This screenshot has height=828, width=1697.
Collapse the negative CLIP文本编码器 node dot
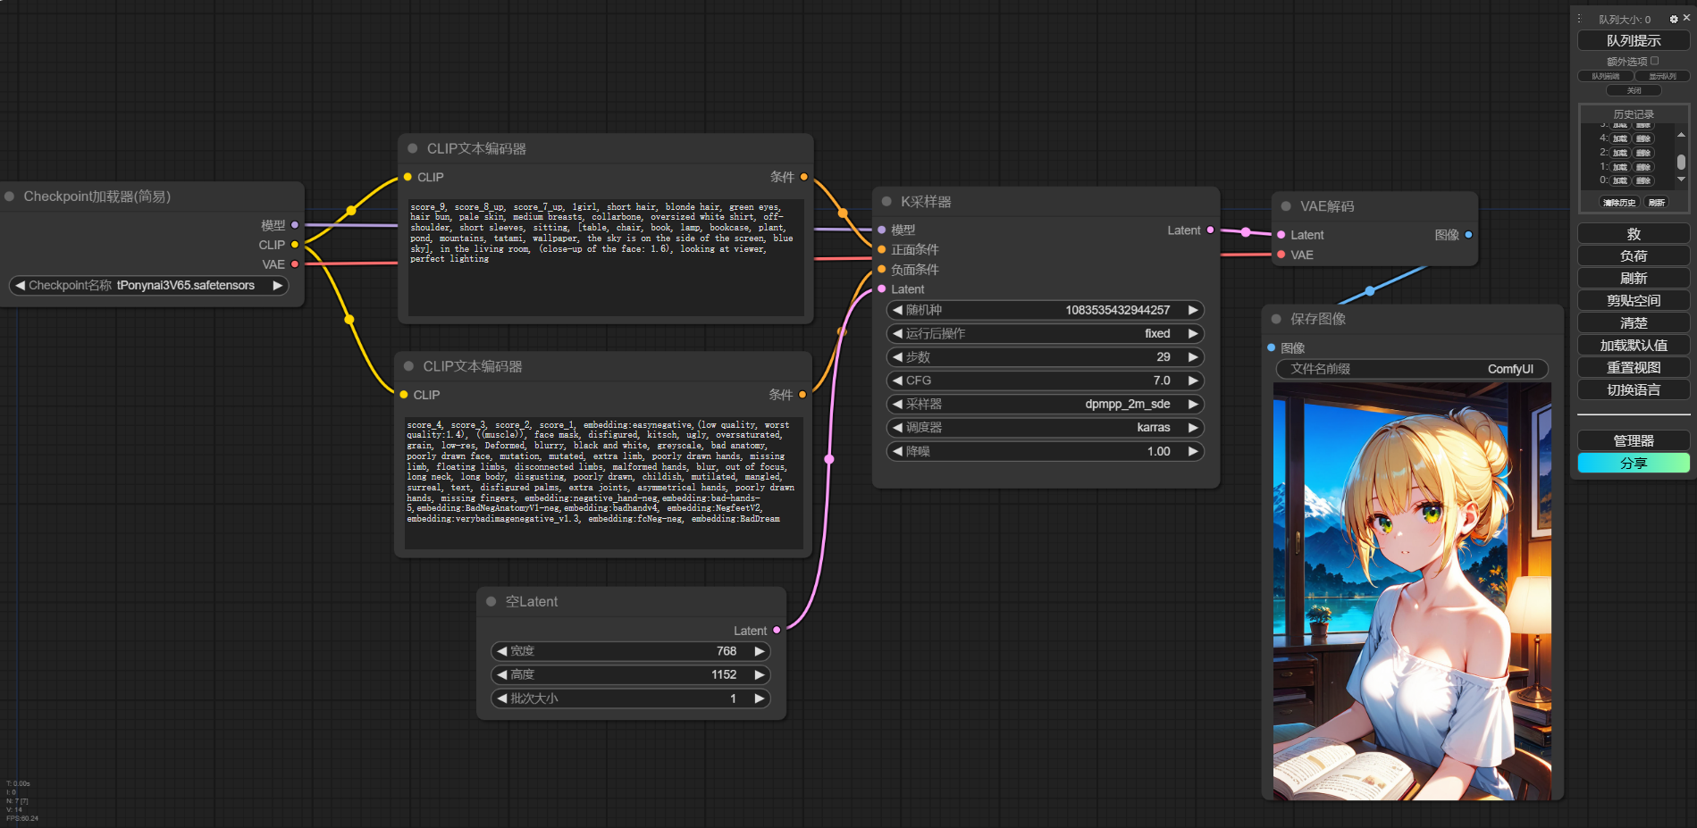tap(408, 366)
